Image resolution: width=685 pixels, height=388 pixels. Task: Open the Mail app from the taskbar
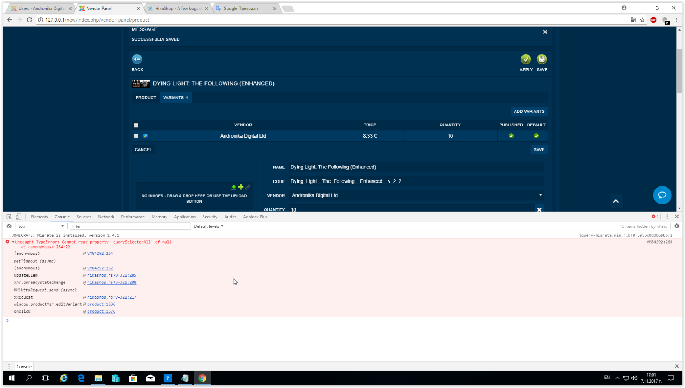pos(150,378)
